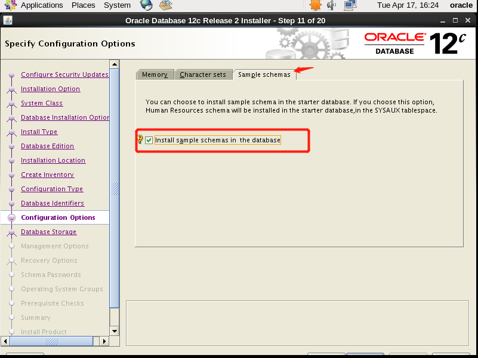
Task: Uncheck Install sample schemas in the database
Action: pos(149,140)
